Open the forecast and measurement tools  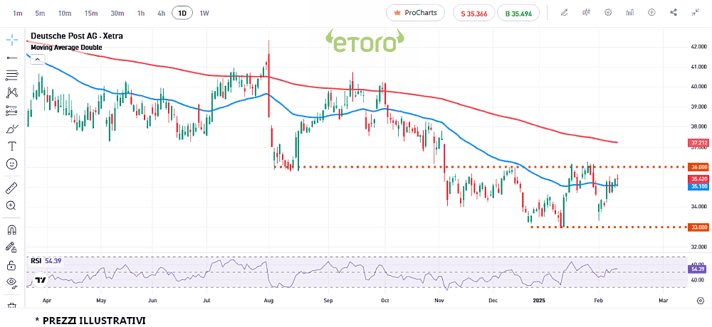(x=11, y=110)
